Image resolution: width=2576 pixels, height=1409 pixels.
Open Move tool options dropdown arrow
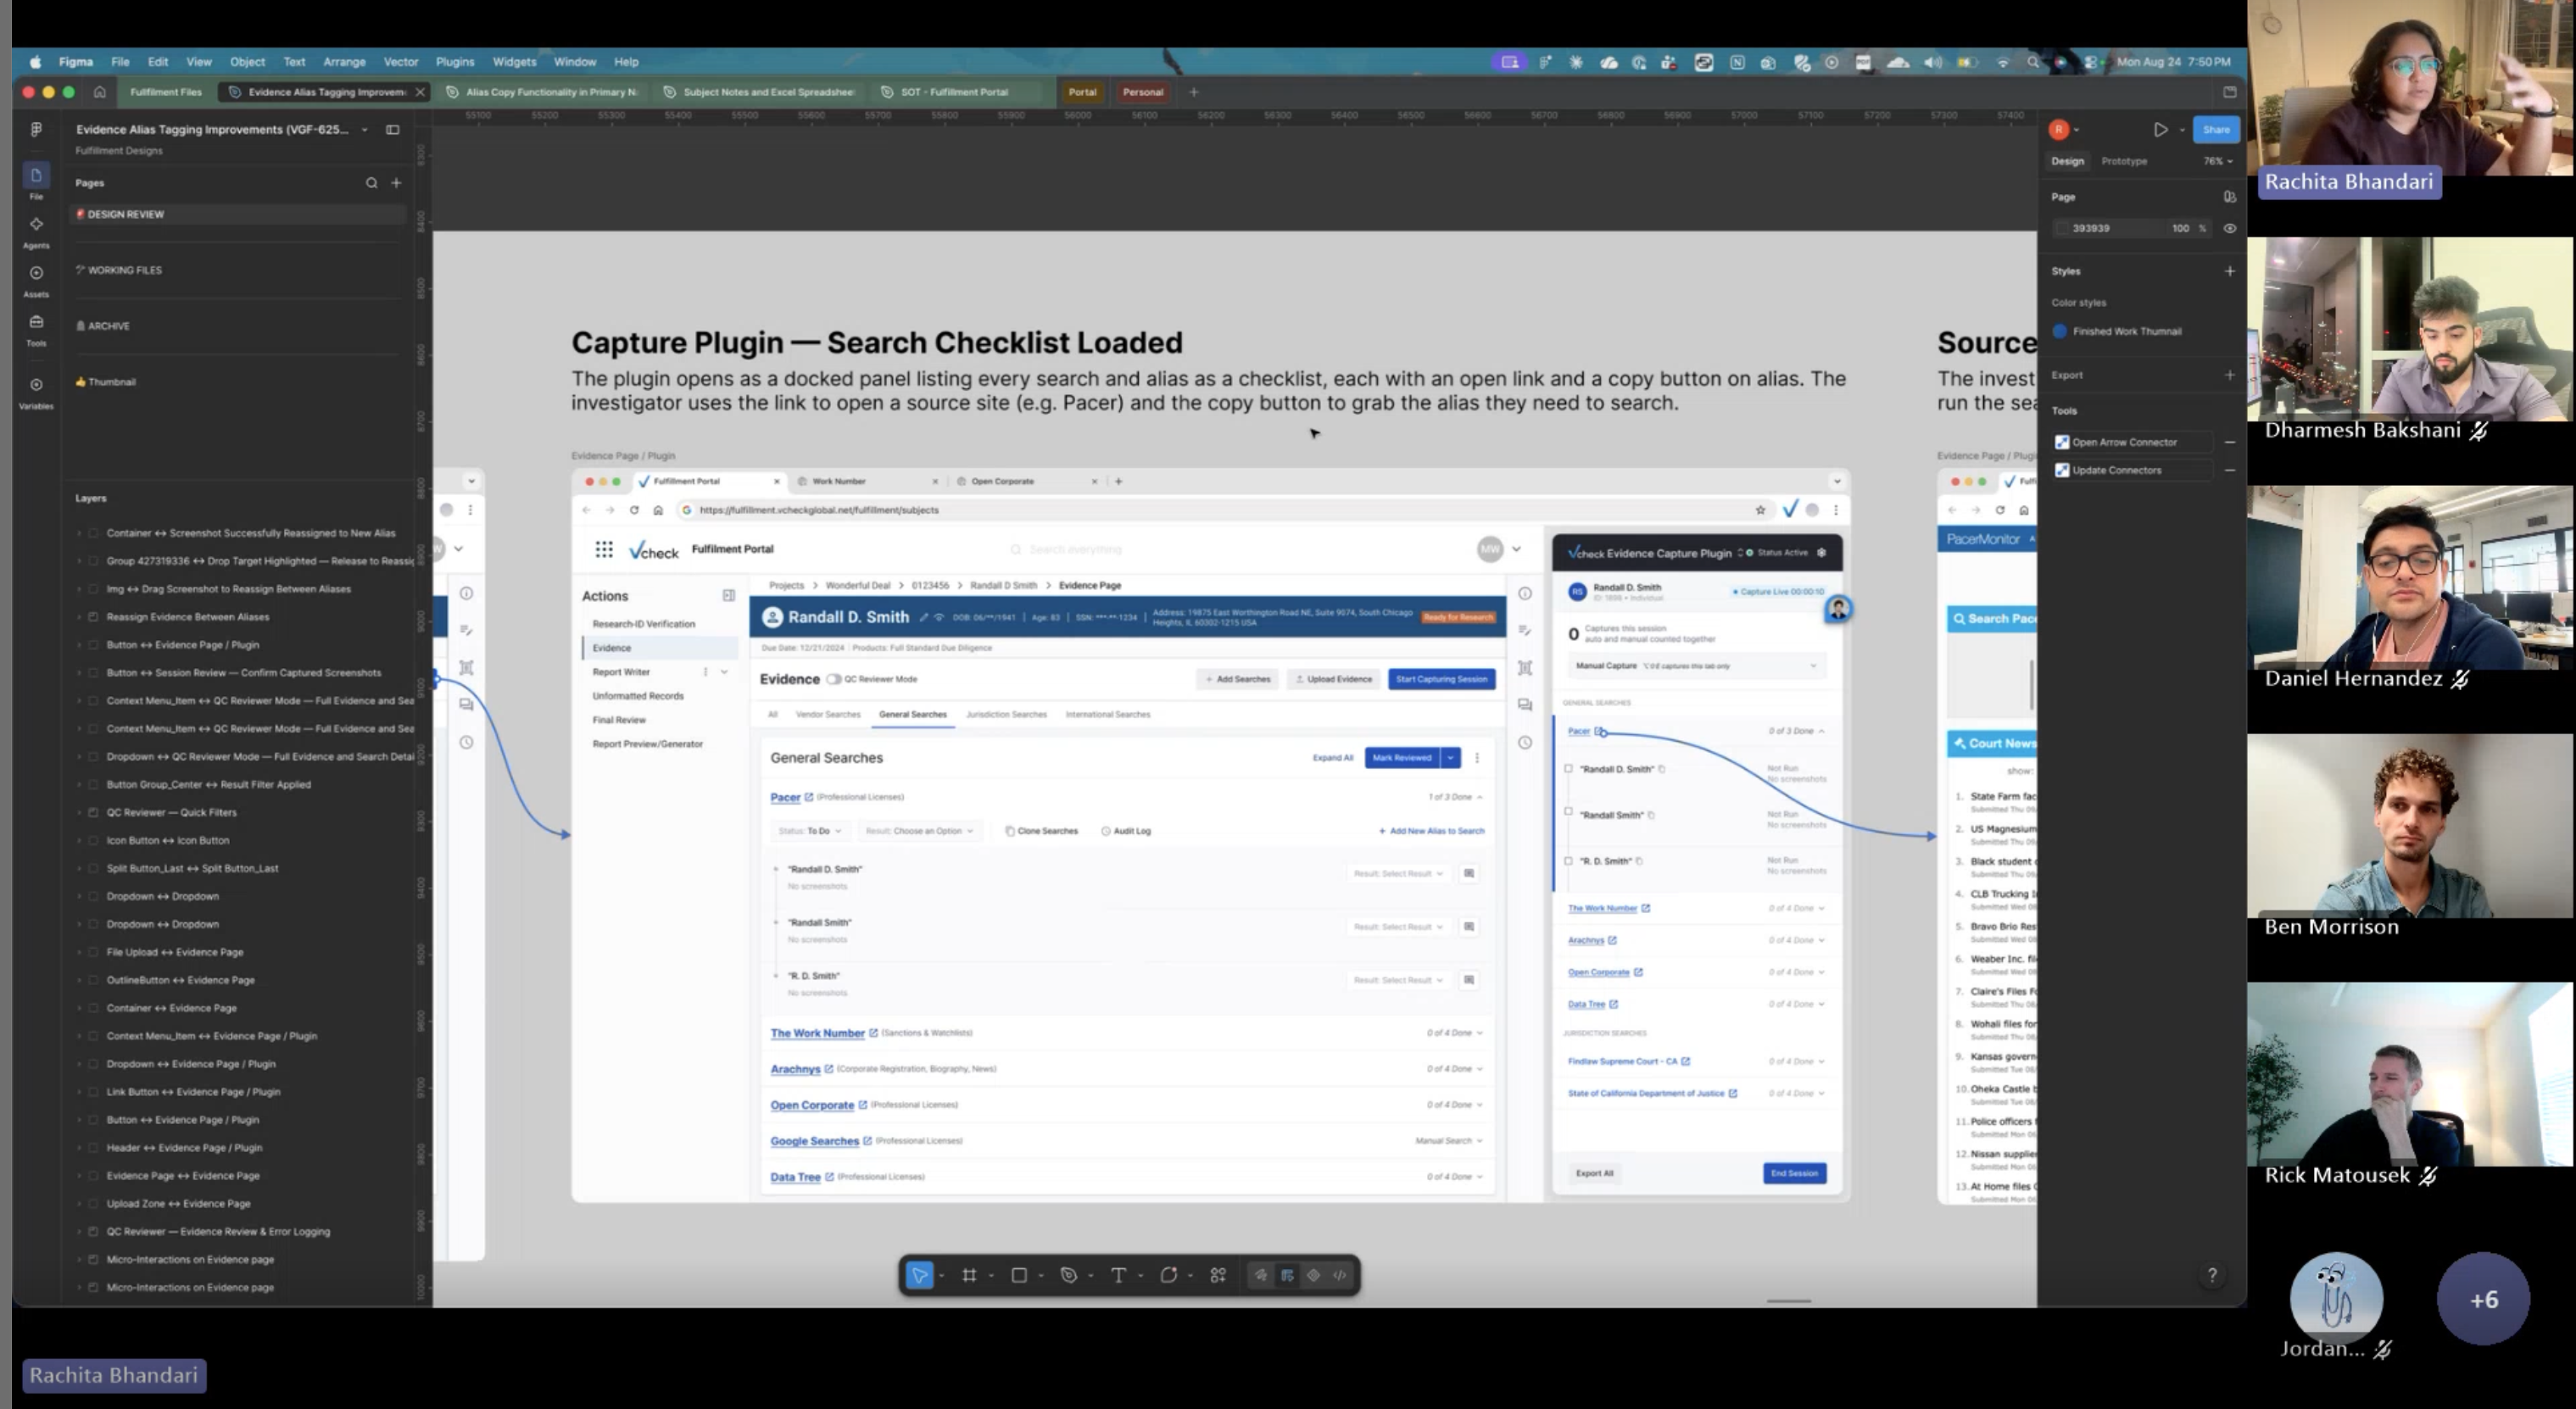pyautogui.click(x=941, y=1276)
